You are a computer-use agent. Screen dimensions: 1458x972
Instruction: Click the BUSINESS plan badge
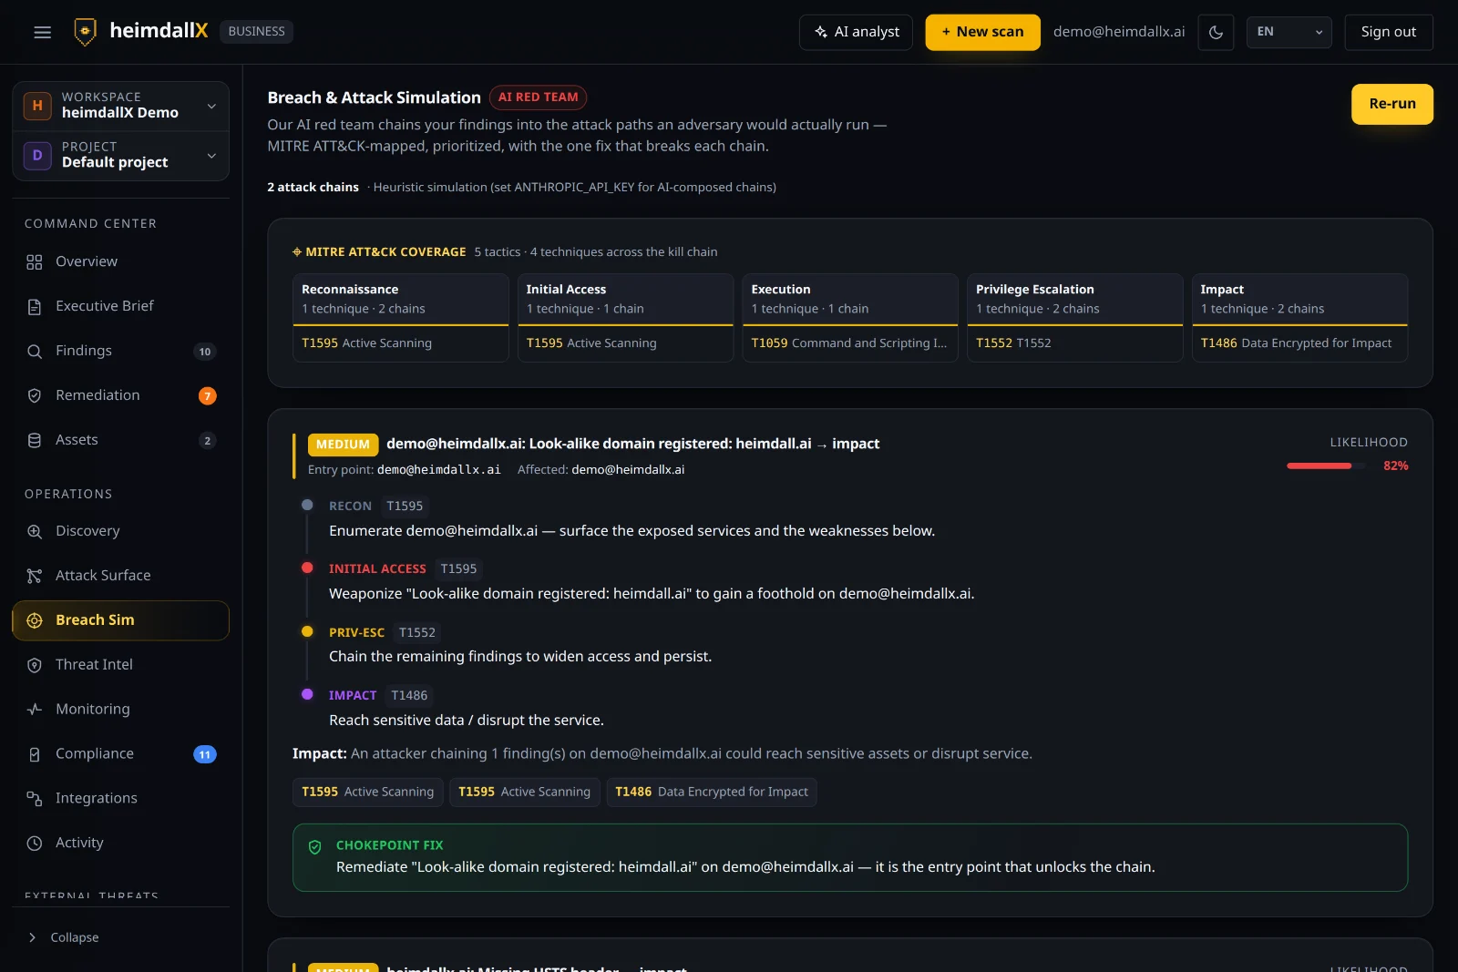256,32
